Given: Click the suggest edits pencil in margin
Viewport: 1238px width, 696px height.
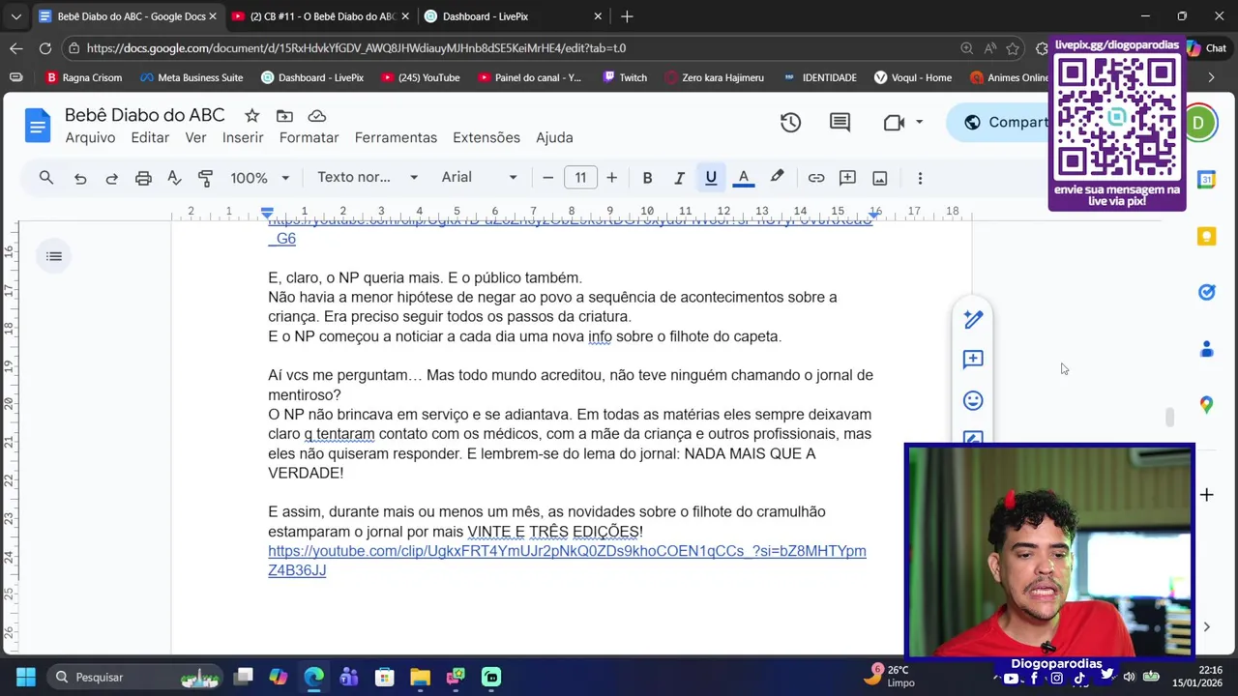Looking at the screenshot, I should coord(973,319).
